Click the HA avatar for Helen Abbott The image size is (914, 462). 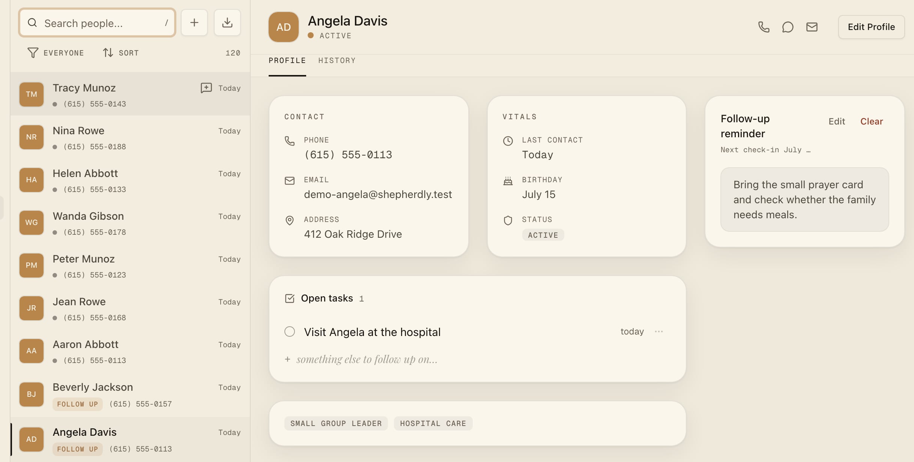[32, 180]
